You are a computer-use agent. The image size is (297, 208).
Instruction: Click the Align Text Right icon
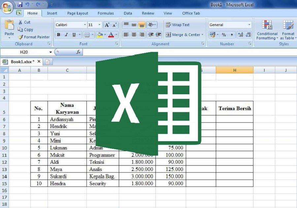pyautogui.click(x=142, y=34)
